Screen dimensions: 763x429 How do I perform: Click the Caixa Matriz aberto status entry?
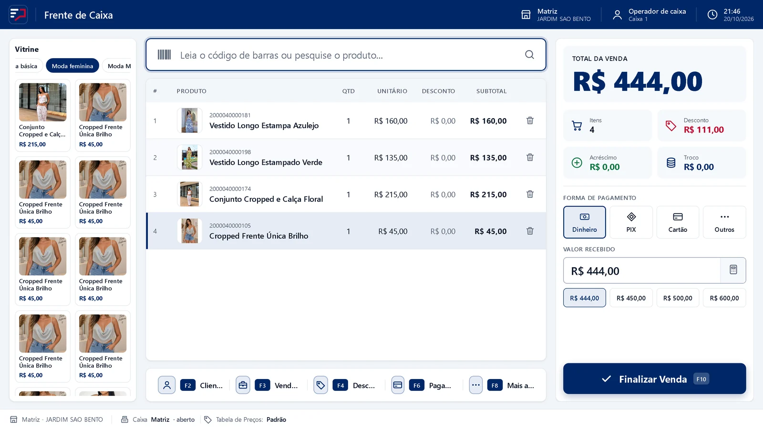tap(158, 419)
